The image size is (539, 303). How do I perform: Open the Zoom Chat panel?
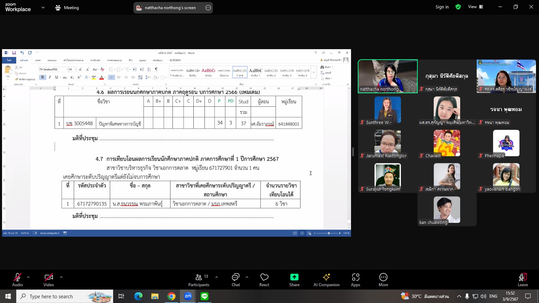click(235, 279)
